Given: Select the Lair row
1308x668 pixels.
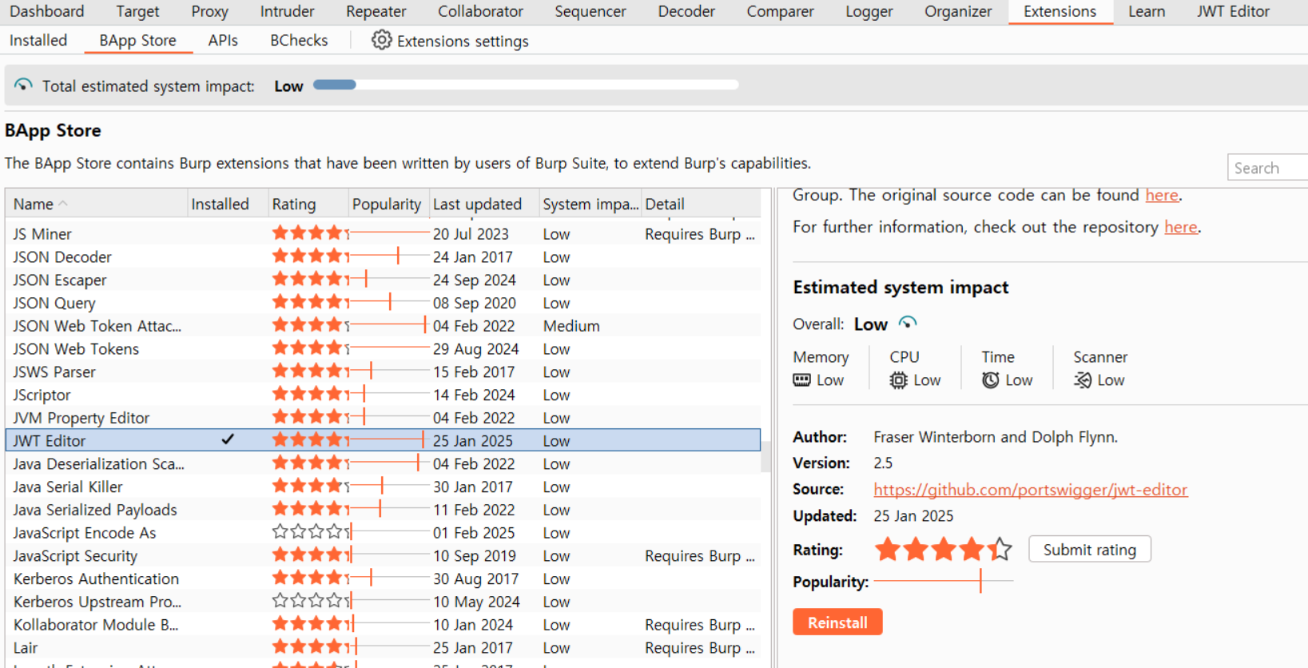Looking at the screenshot, I should 383,647.
